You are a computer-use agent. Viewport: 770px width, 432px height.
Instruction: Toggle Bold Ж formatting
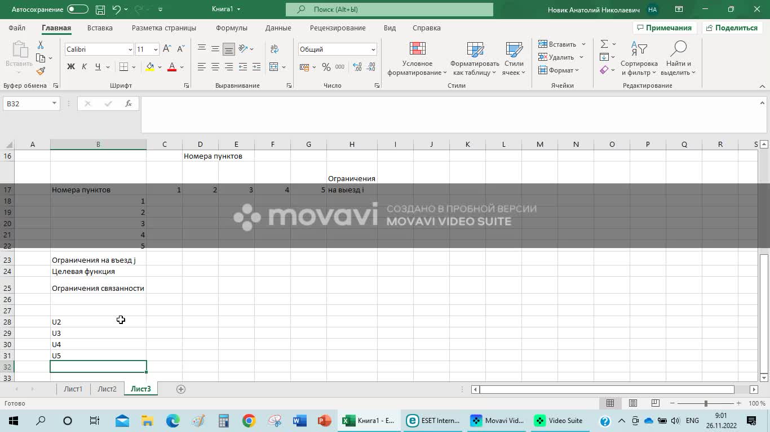coord(71,67)
